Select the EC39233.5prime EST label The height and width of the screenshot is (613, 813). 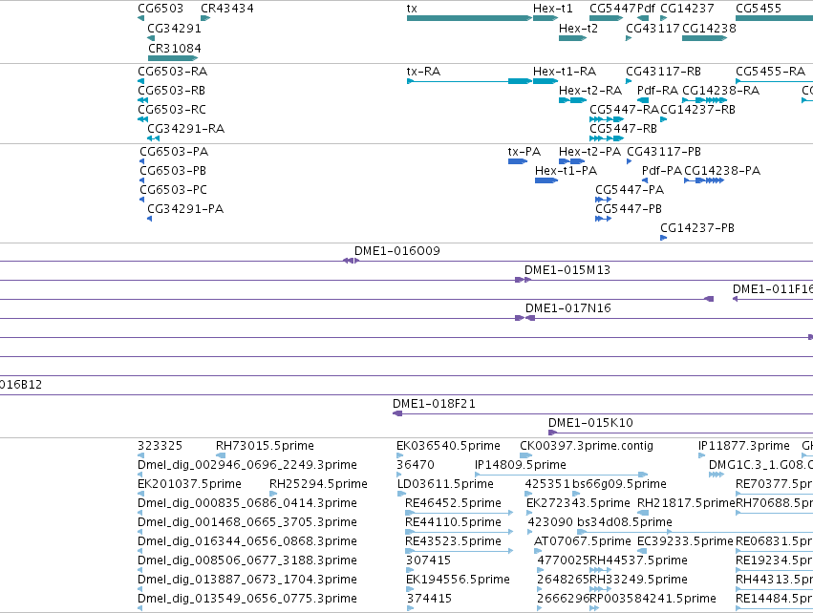[685, 541]
